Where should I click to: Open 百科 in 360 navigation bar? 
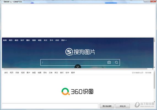pos(45,73)
